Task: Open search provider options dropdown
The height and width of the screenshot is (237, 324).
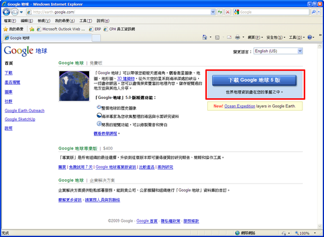Action: coord(319,12)
